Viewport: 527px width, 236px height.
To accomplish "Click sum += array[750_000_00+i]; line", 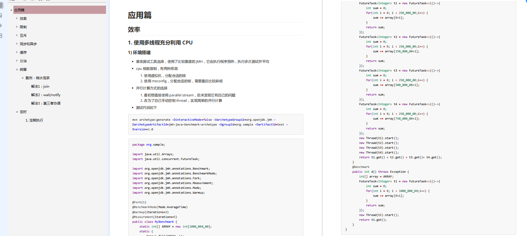I will pos(396,118).
